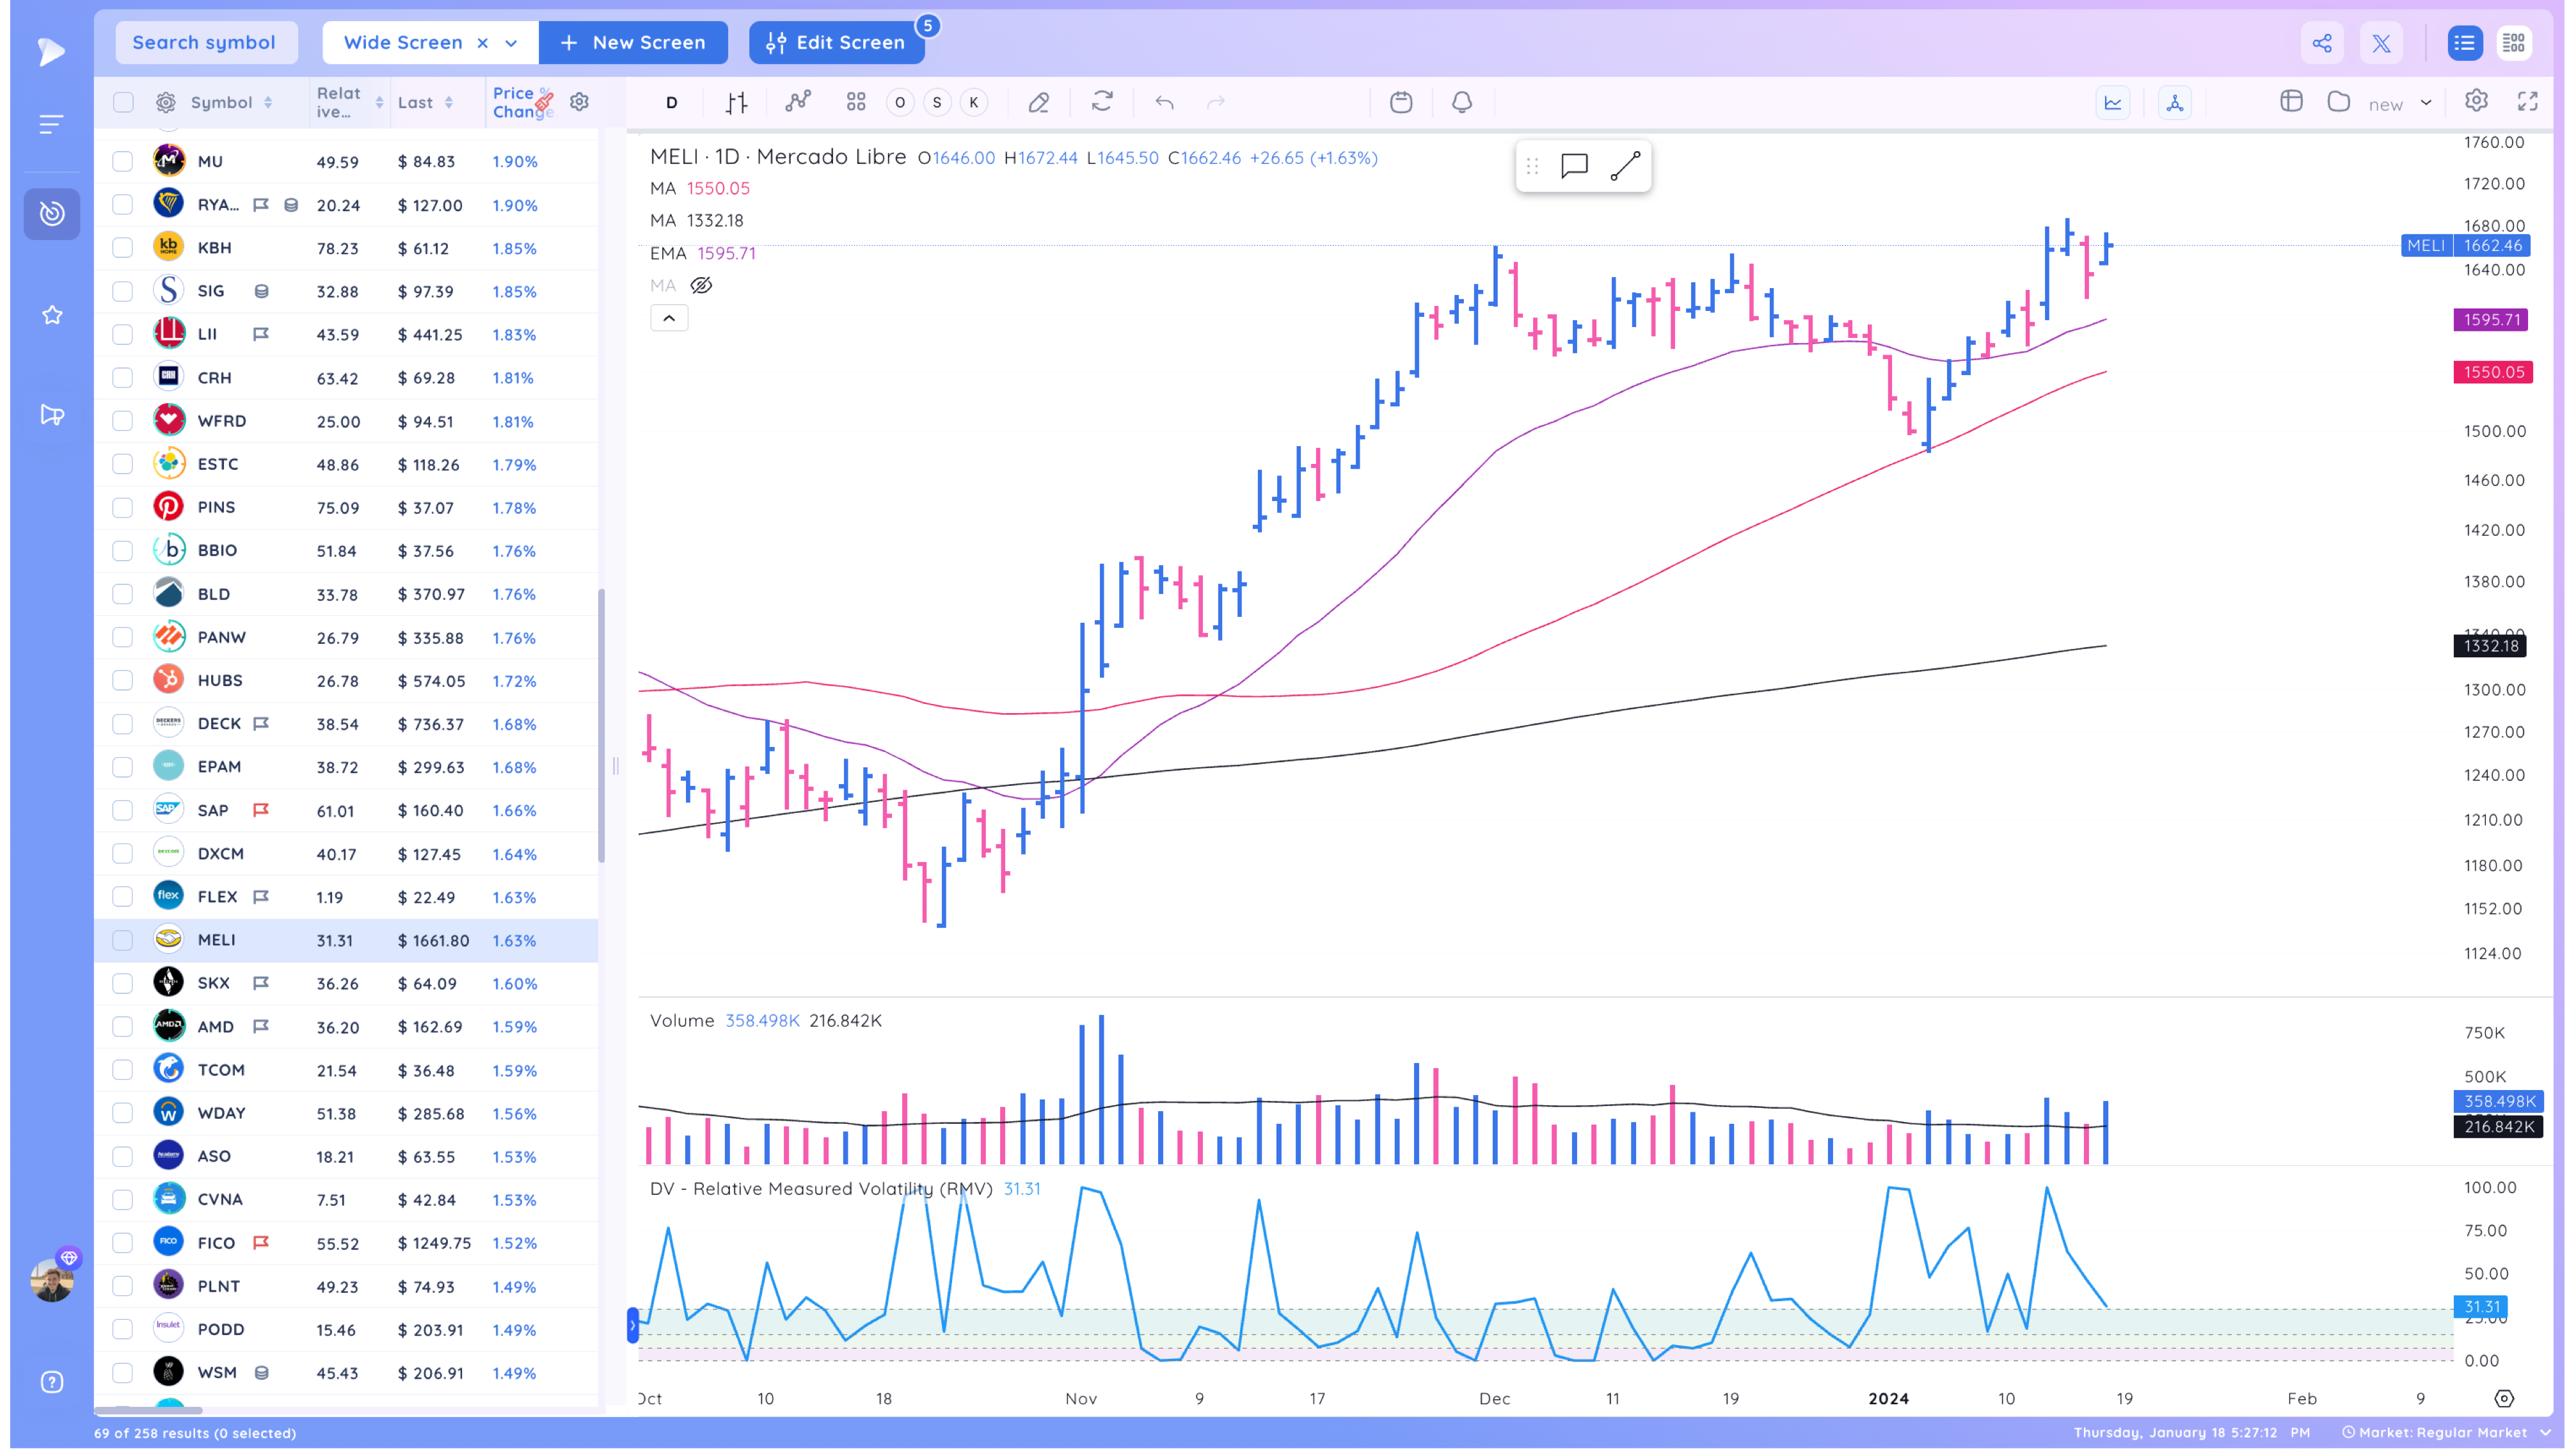The width and height of the screenshot is (2576, 1449).
Task: Open the indicators icon in chart toolbar
Action: click(x=798, y=102)
